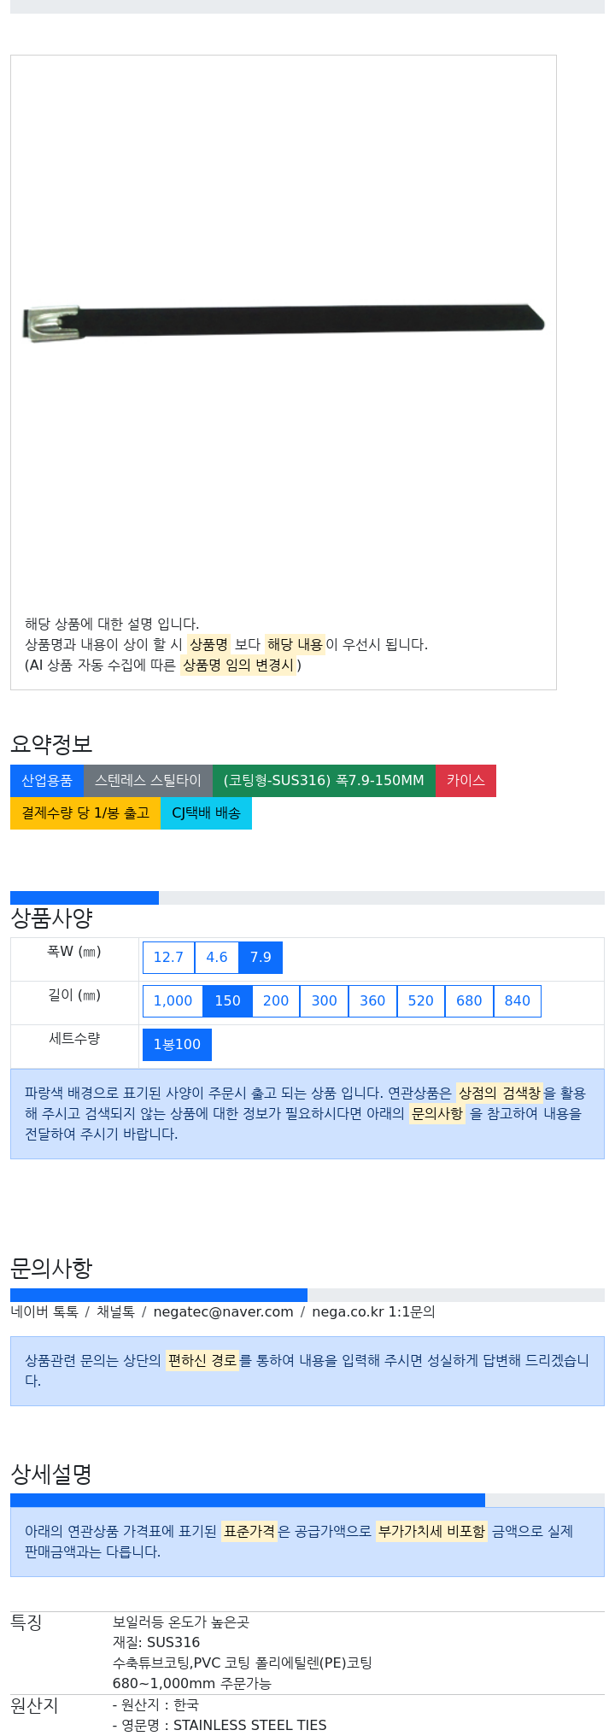Click the stainless steel tie product image
The image size is (615, 1736).
pyautogui.click(x=284, y=322)
